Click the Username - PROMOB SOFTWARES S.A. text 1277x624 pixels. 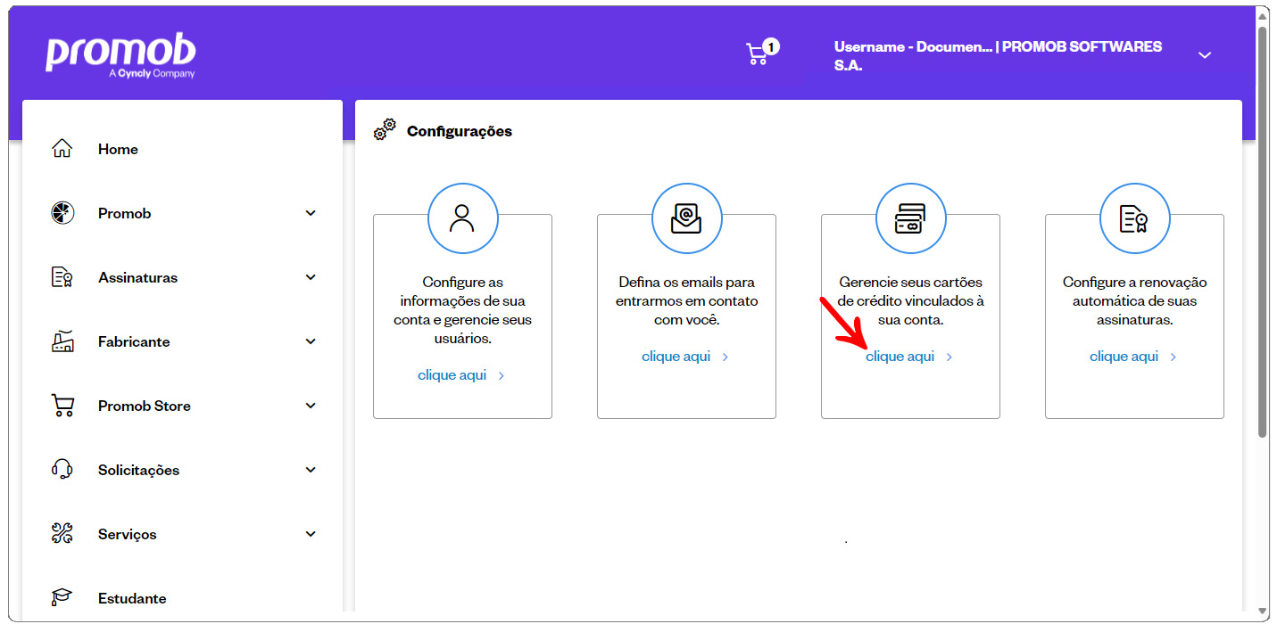[x=998, y=55]
